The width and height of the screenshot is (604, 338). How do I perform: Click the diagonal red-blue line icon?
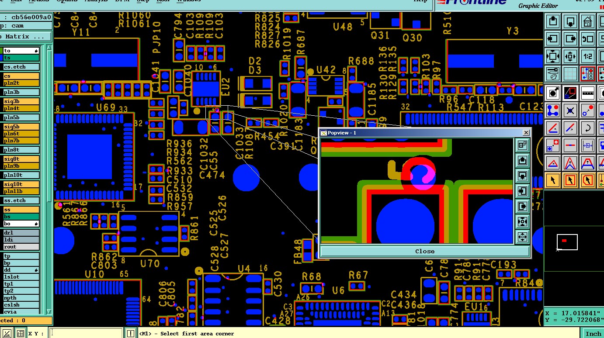coord(570,128)
